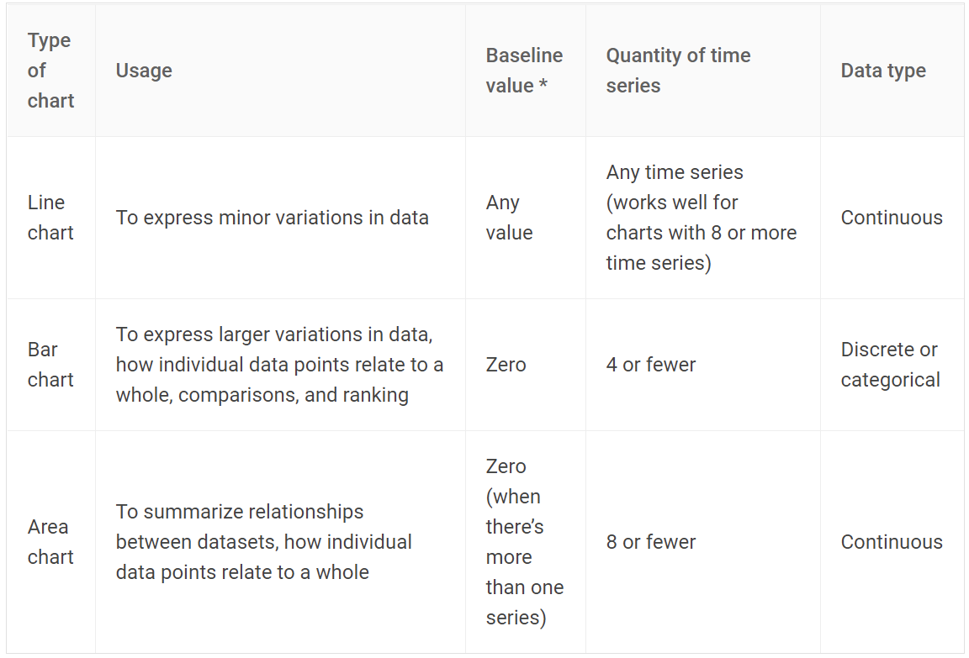Click 'To express minor variations in data' cell
Image resolution: width=969 pixels, height=658 pixels.
(280, 218)
